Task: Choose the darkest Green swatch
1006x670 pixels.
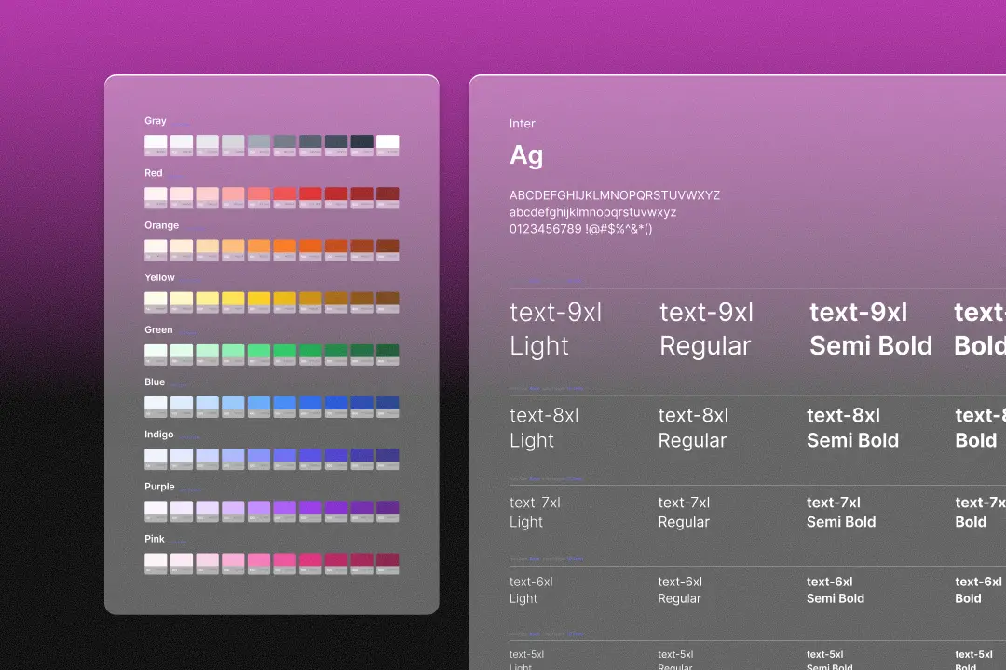Action: point(387,355)
